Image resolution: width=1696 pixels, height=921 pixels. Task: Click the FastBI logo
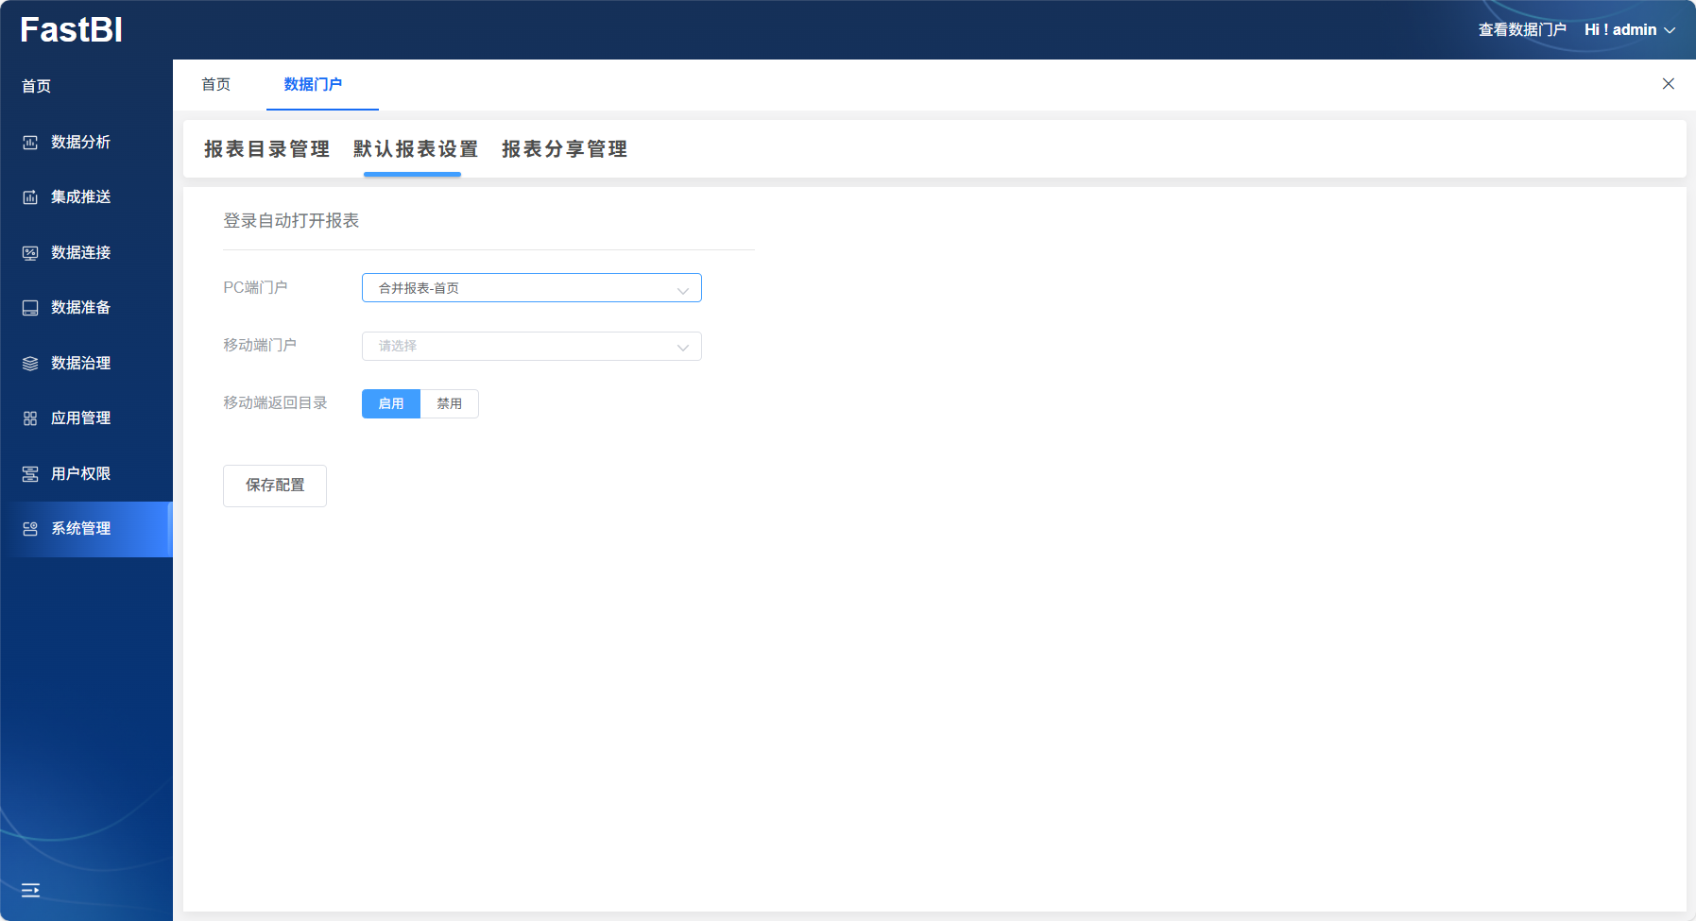[72, 30]
